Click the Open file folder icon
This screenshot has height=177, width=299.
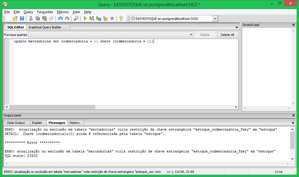(x=15, y=18)
